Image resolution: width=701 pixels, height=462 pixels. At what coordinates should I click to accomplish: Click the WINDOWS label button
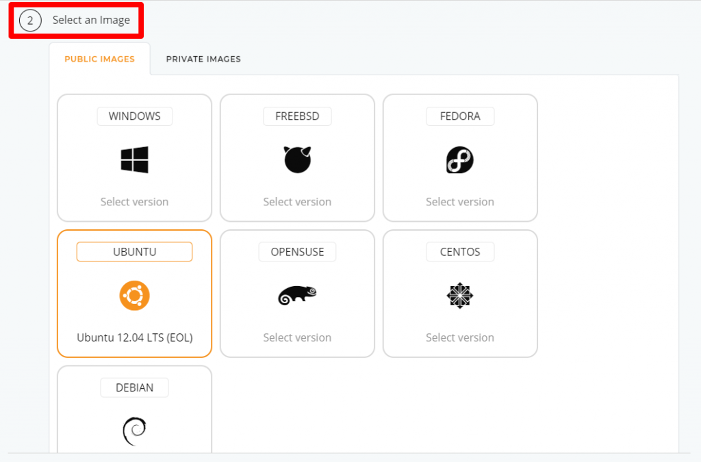[x=135, y=116]
